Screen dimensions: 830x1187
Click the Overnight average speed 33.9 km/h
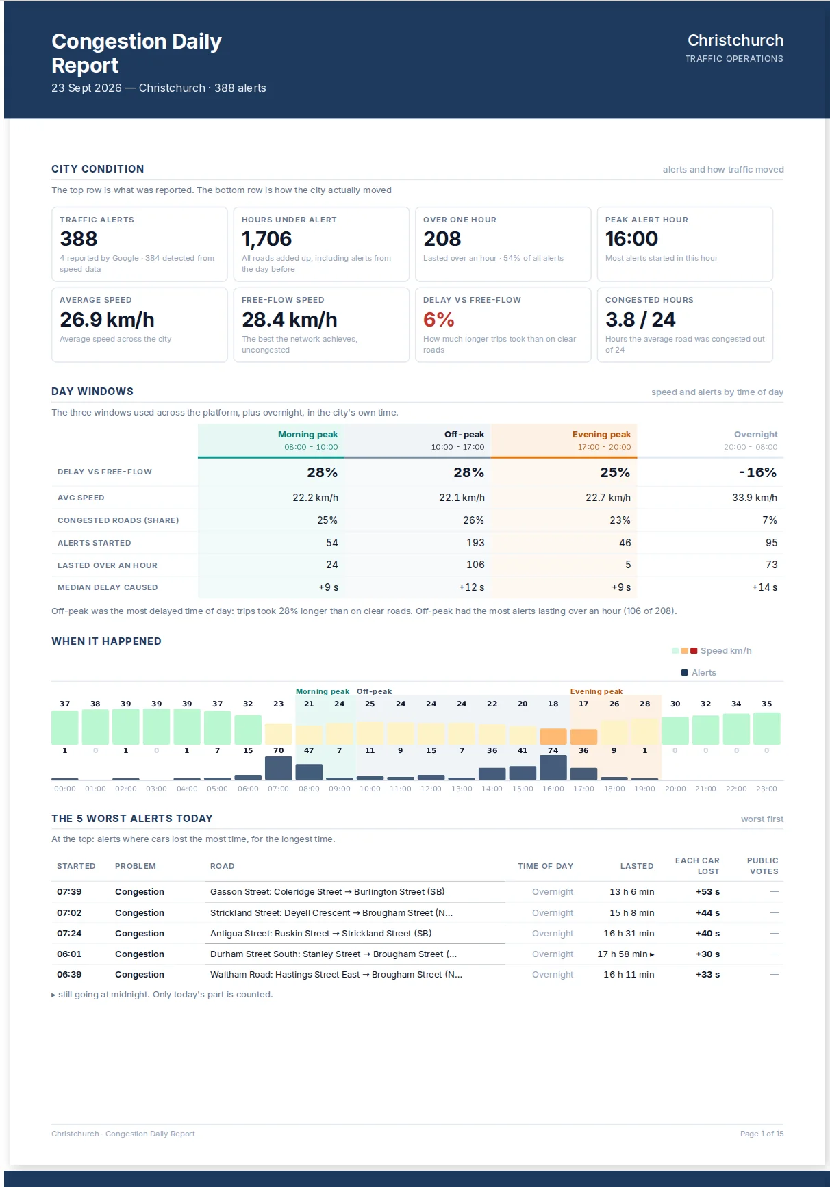tap(755, 498)
